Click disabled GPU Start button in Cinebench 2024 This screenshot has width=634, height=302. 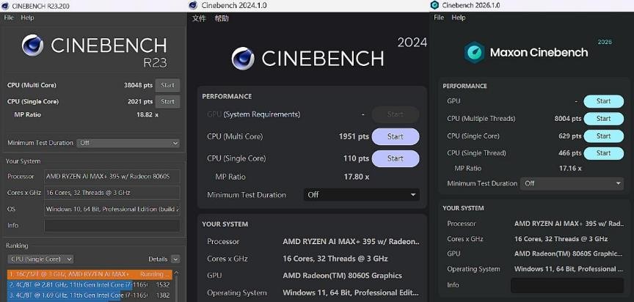point(396,114)
